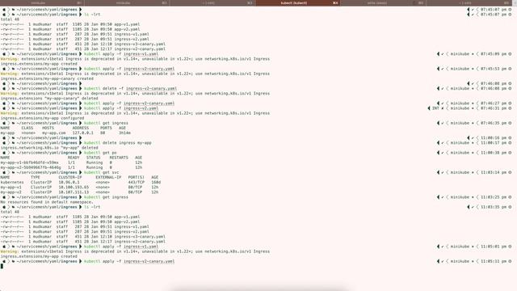Click the my-app-v2 pod name
Screen dimensions: 517x291
click(31, 167)
